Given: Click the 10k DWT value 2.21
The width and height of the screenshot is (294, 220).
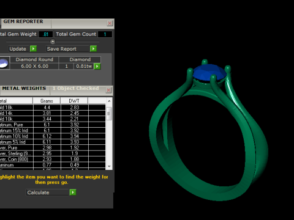Looking at the screenshot, I should 75,119.
